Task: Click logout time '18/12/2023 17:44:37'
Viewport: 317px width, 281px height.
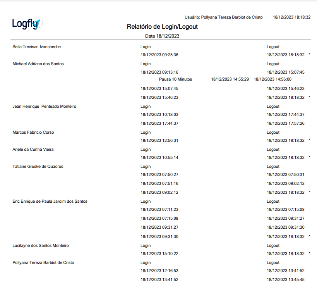Action: 286,115
